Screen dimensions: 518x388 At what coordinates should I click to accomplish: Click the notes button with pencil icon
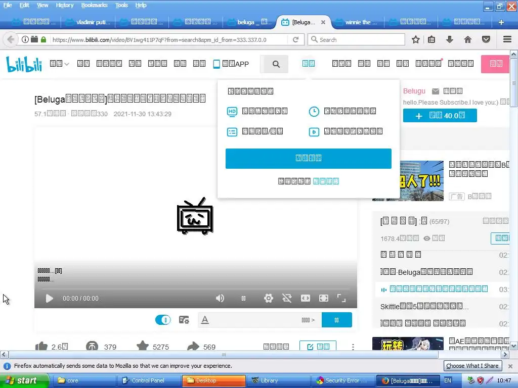click(x=318, y=347)
